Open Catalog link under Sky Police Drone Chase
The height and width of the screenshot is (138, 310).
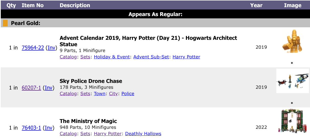coord(68,94)
